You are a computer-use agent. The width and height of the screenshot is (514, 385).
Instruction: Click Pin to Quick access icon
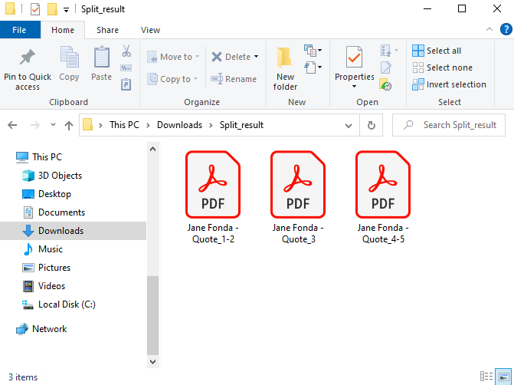[x=28, y=58]
